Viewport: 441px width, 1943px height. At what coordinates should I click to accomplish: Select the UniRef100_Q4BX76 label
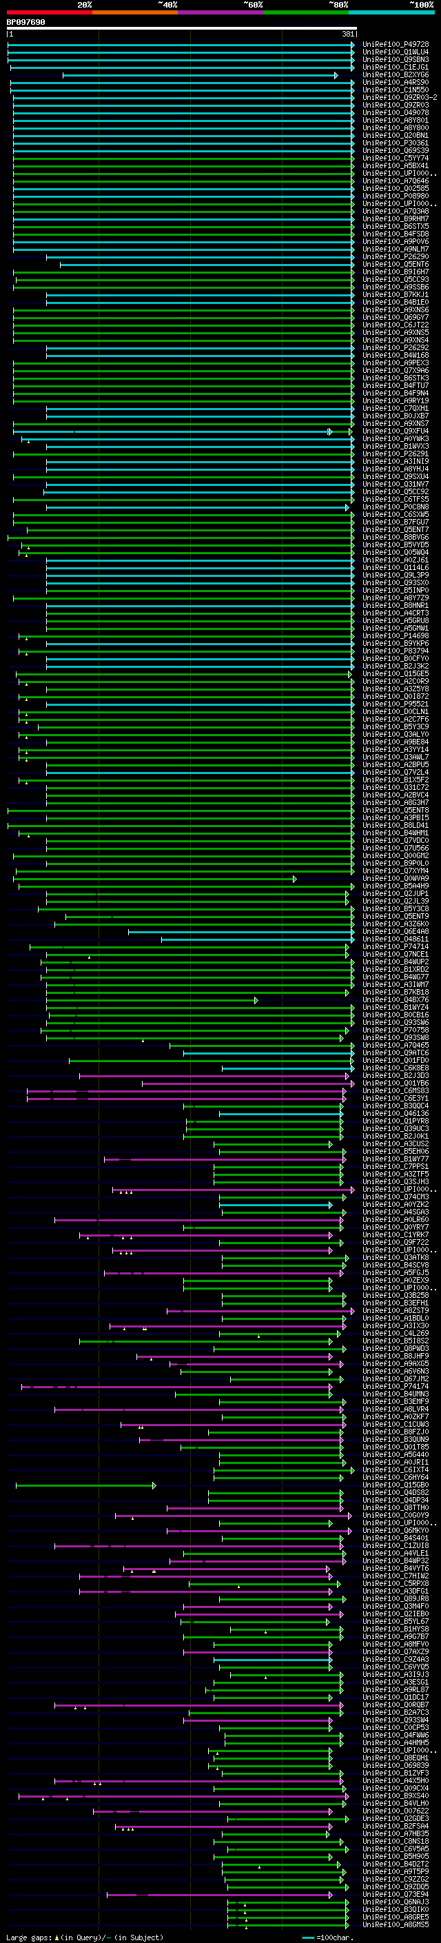(396, 1000)
